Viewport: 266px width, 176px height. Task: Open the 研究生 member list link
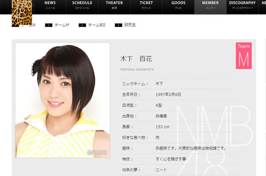tap(130, 25)
